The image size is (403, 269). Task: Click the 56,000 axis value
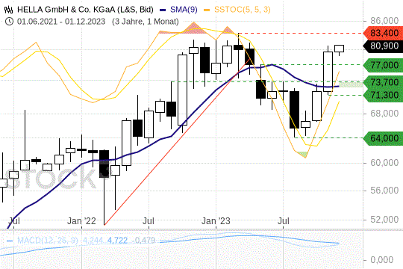pos(384,191)
